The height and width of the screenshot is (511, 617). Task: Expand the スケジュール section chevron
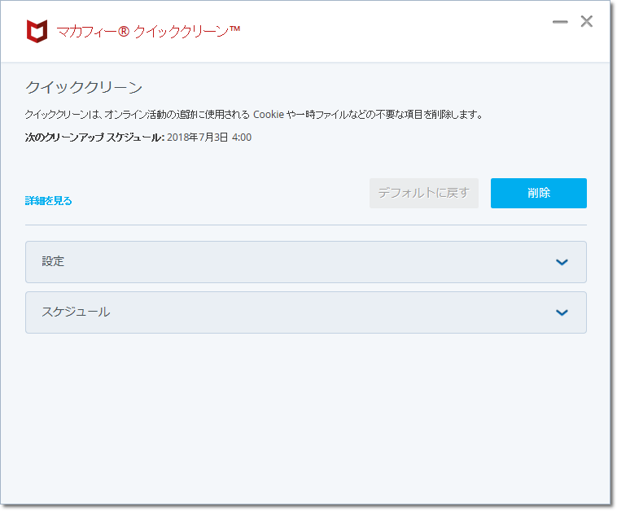pyautogui.click(x=562, y=312)
